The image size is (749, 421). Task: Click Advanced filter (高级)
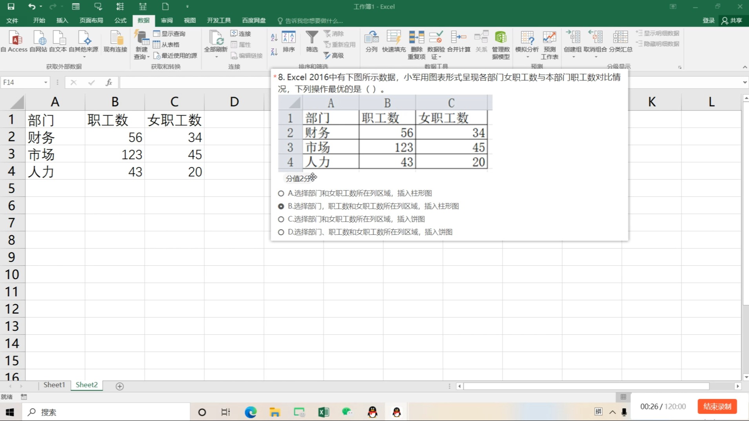coord(334,56)
